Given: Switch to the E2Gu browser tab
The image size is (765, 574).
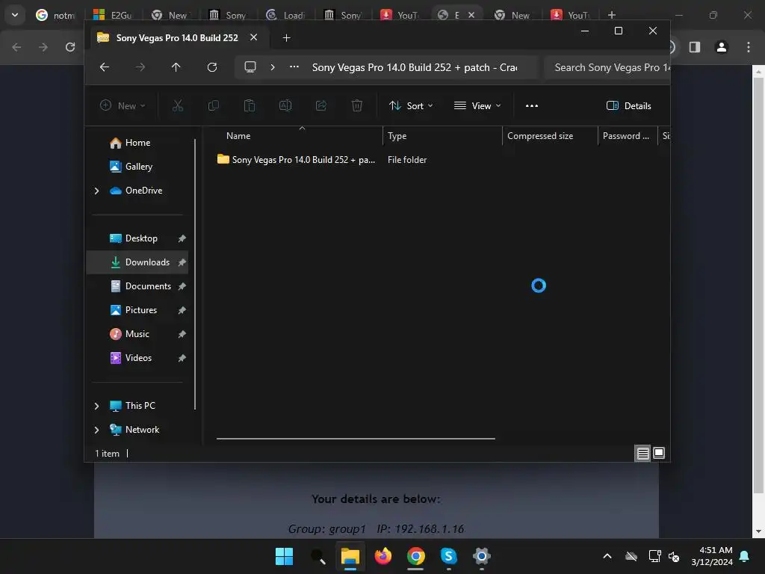Looking at the screenshot, I should tap(113, 15).
